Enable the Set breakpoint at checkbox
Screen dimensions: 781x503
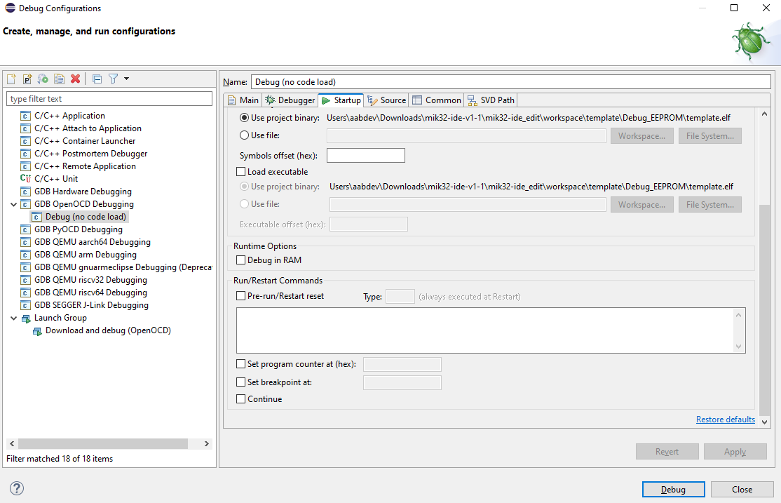(240, 382)
